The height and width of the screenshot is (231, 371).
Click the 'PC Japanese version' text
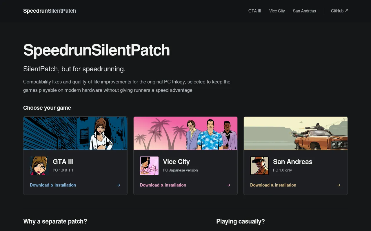[x=180, y=170]
